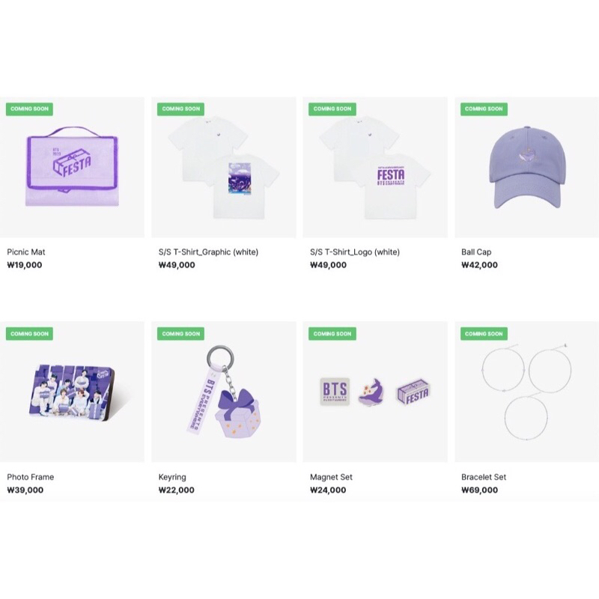
Task: Open the Picnic Mat product image
Action: [72, 167]
